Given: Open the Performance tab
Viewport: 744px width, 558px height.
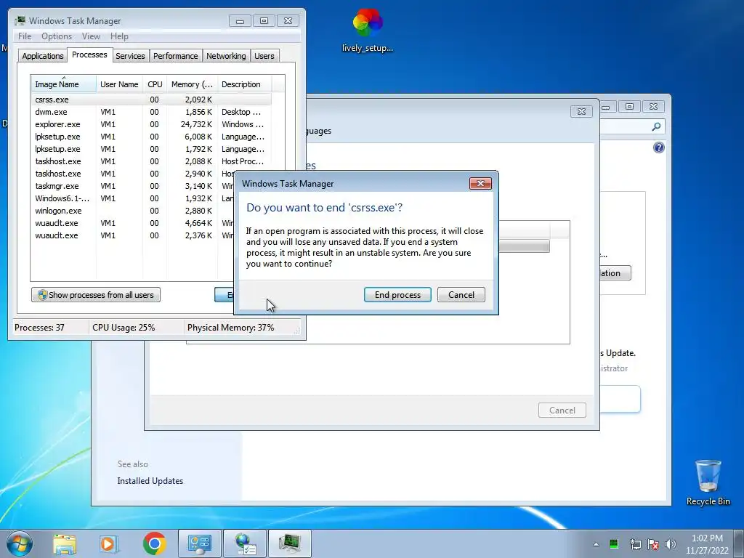Looking at the screenshot, I should point(176,56).
